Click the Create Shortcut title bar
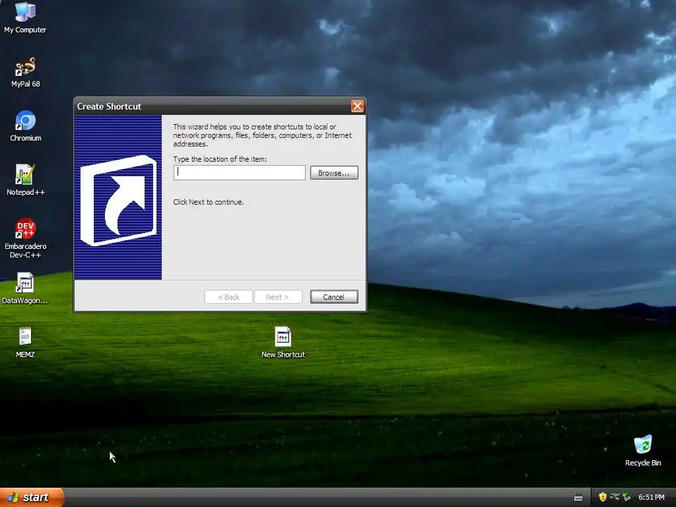Viewport: 676px width, 507px height. coord(220,106)
